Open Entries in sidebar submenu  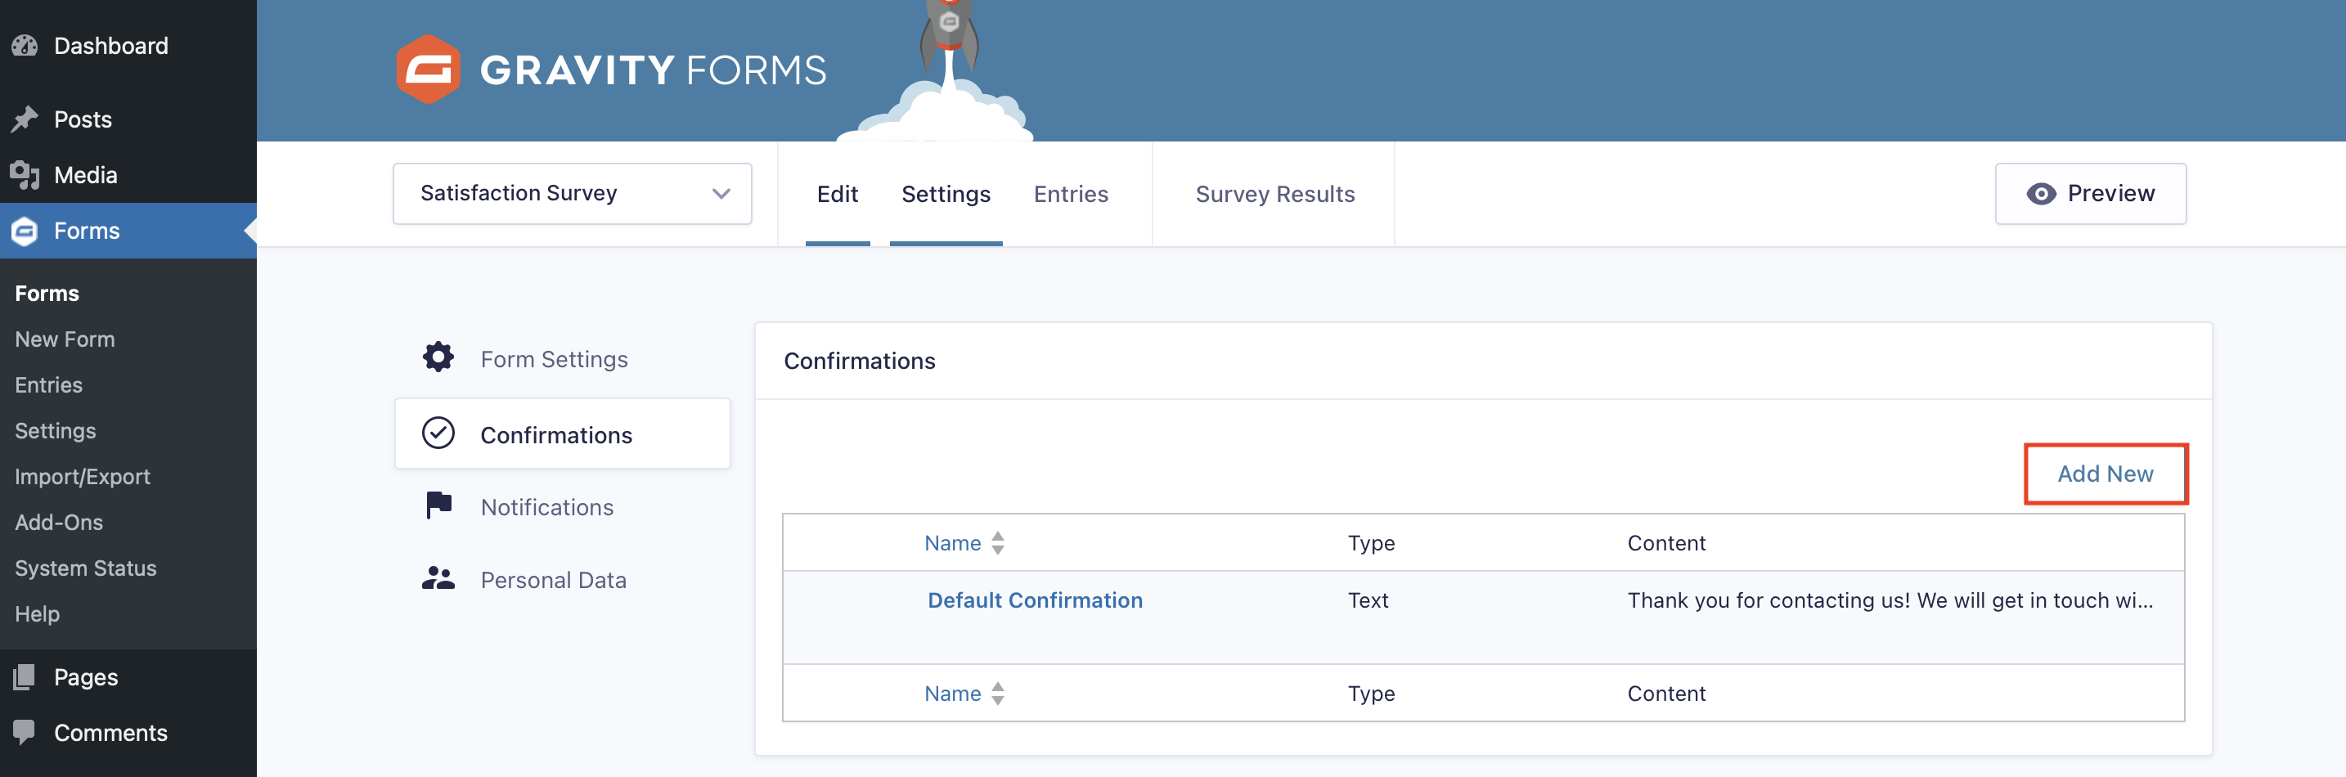coord(48,384)
